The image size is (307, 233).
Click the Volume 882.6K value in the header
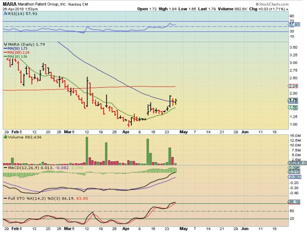pos(232,9)
